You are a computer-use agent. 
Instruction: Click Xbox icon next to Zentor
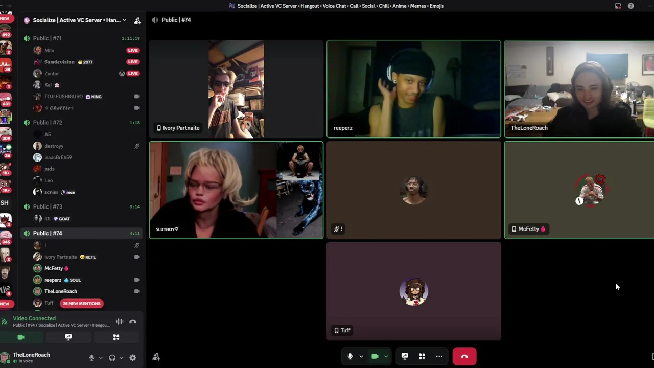[122, 74]
